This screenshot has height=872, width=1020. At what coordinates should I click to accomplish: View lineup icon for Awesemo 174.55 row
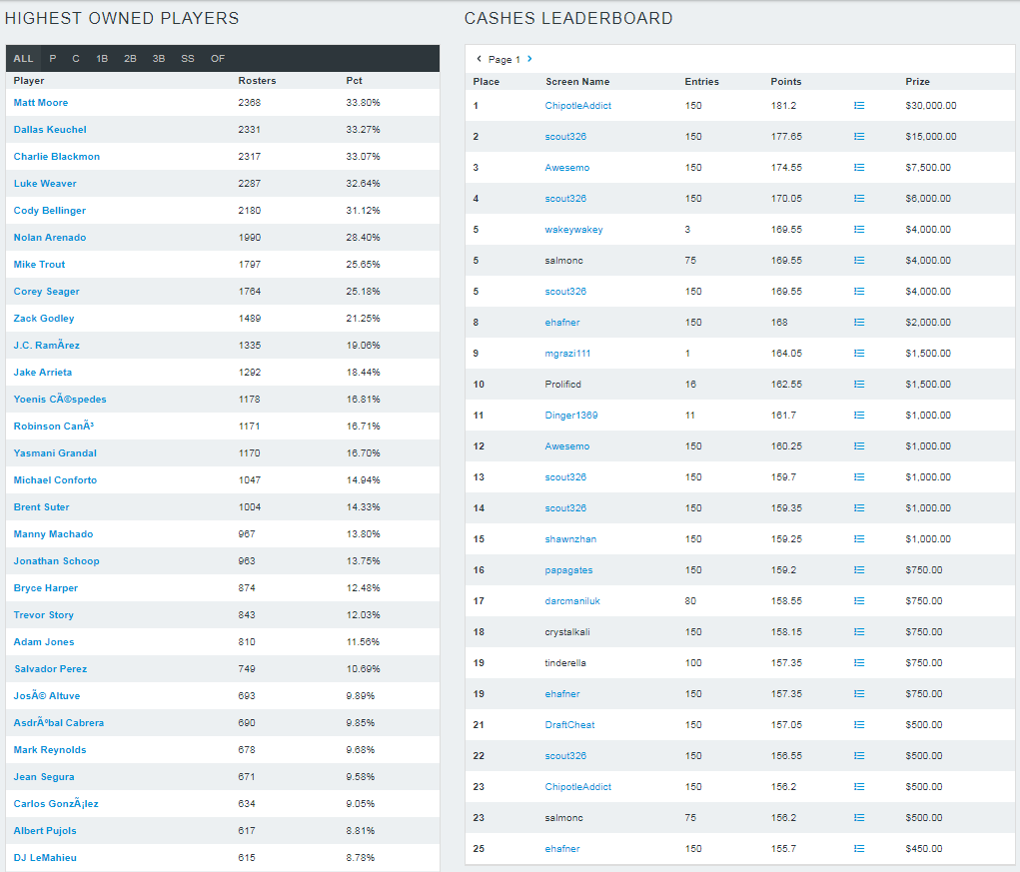click(x=859, y=168)
